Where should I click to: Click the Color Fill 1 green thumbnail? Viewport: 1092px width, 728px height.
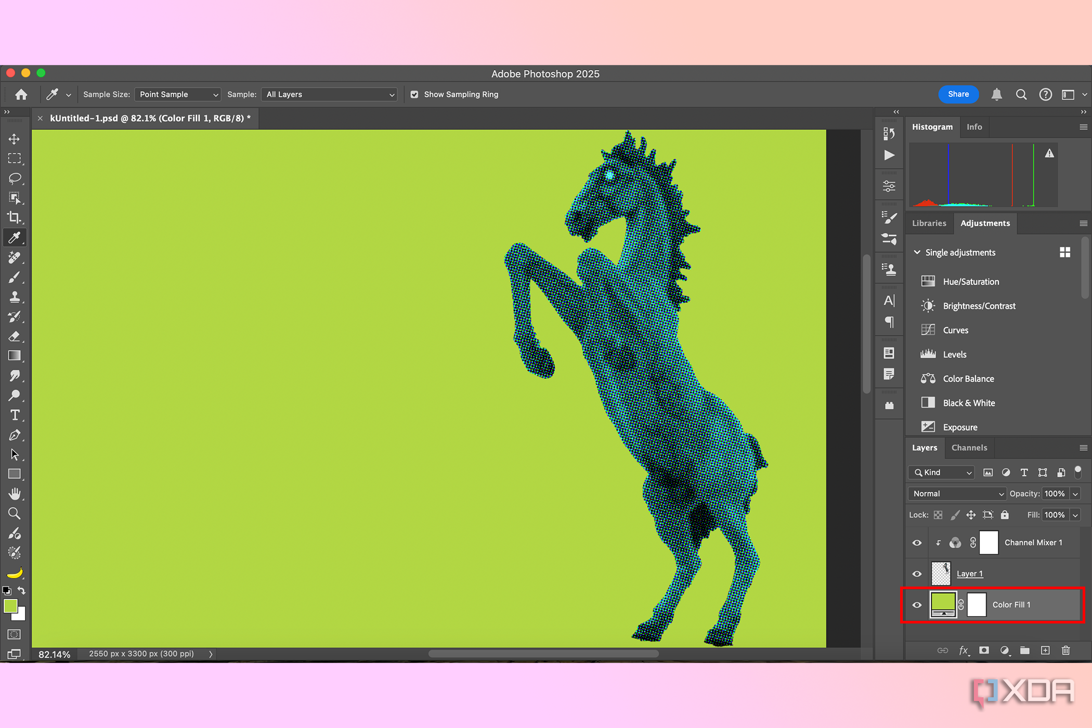pyautogui.click(x=943, y=605)
